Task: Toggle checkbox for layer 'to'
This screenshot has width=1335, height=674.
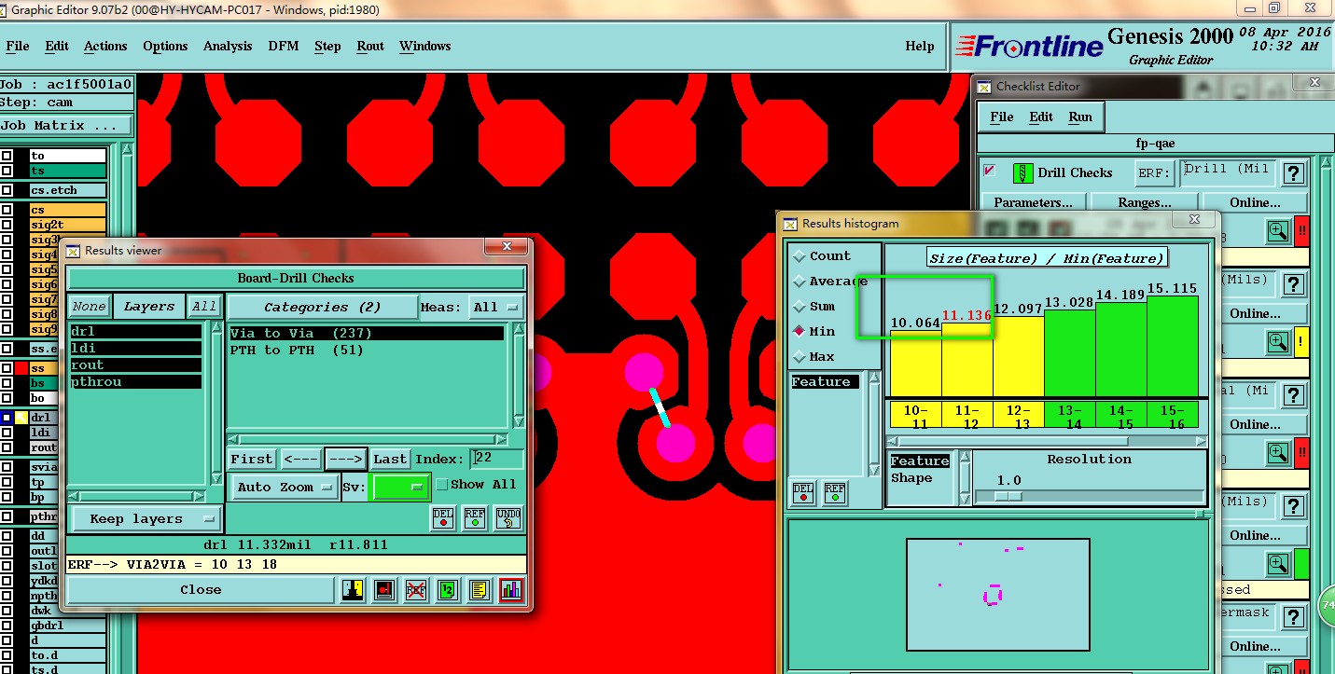Action: coord(7,156)
